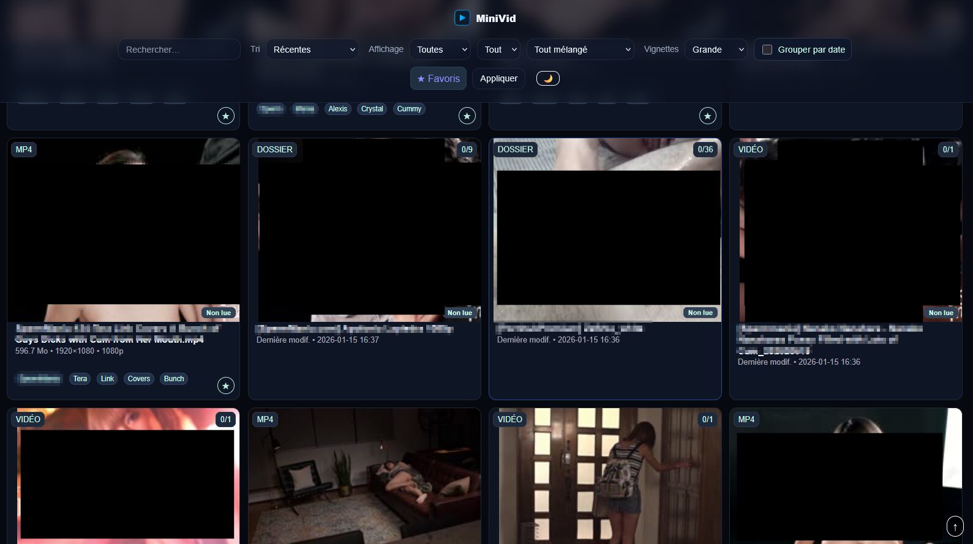Click the favorite star beside the Alexis tag row

467,116
